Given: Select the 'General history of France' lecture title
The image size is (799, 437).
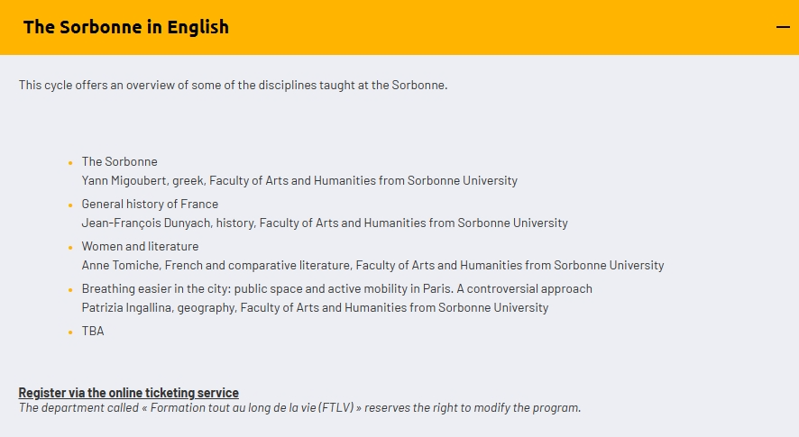Looking at the screenshot, I should [150, 205].
